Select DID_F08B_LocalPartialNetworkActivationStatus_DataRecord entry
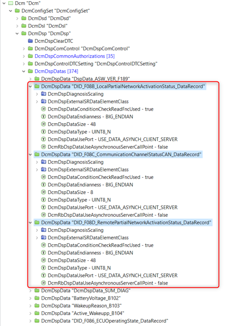231x326 pixels. point(123,86)
